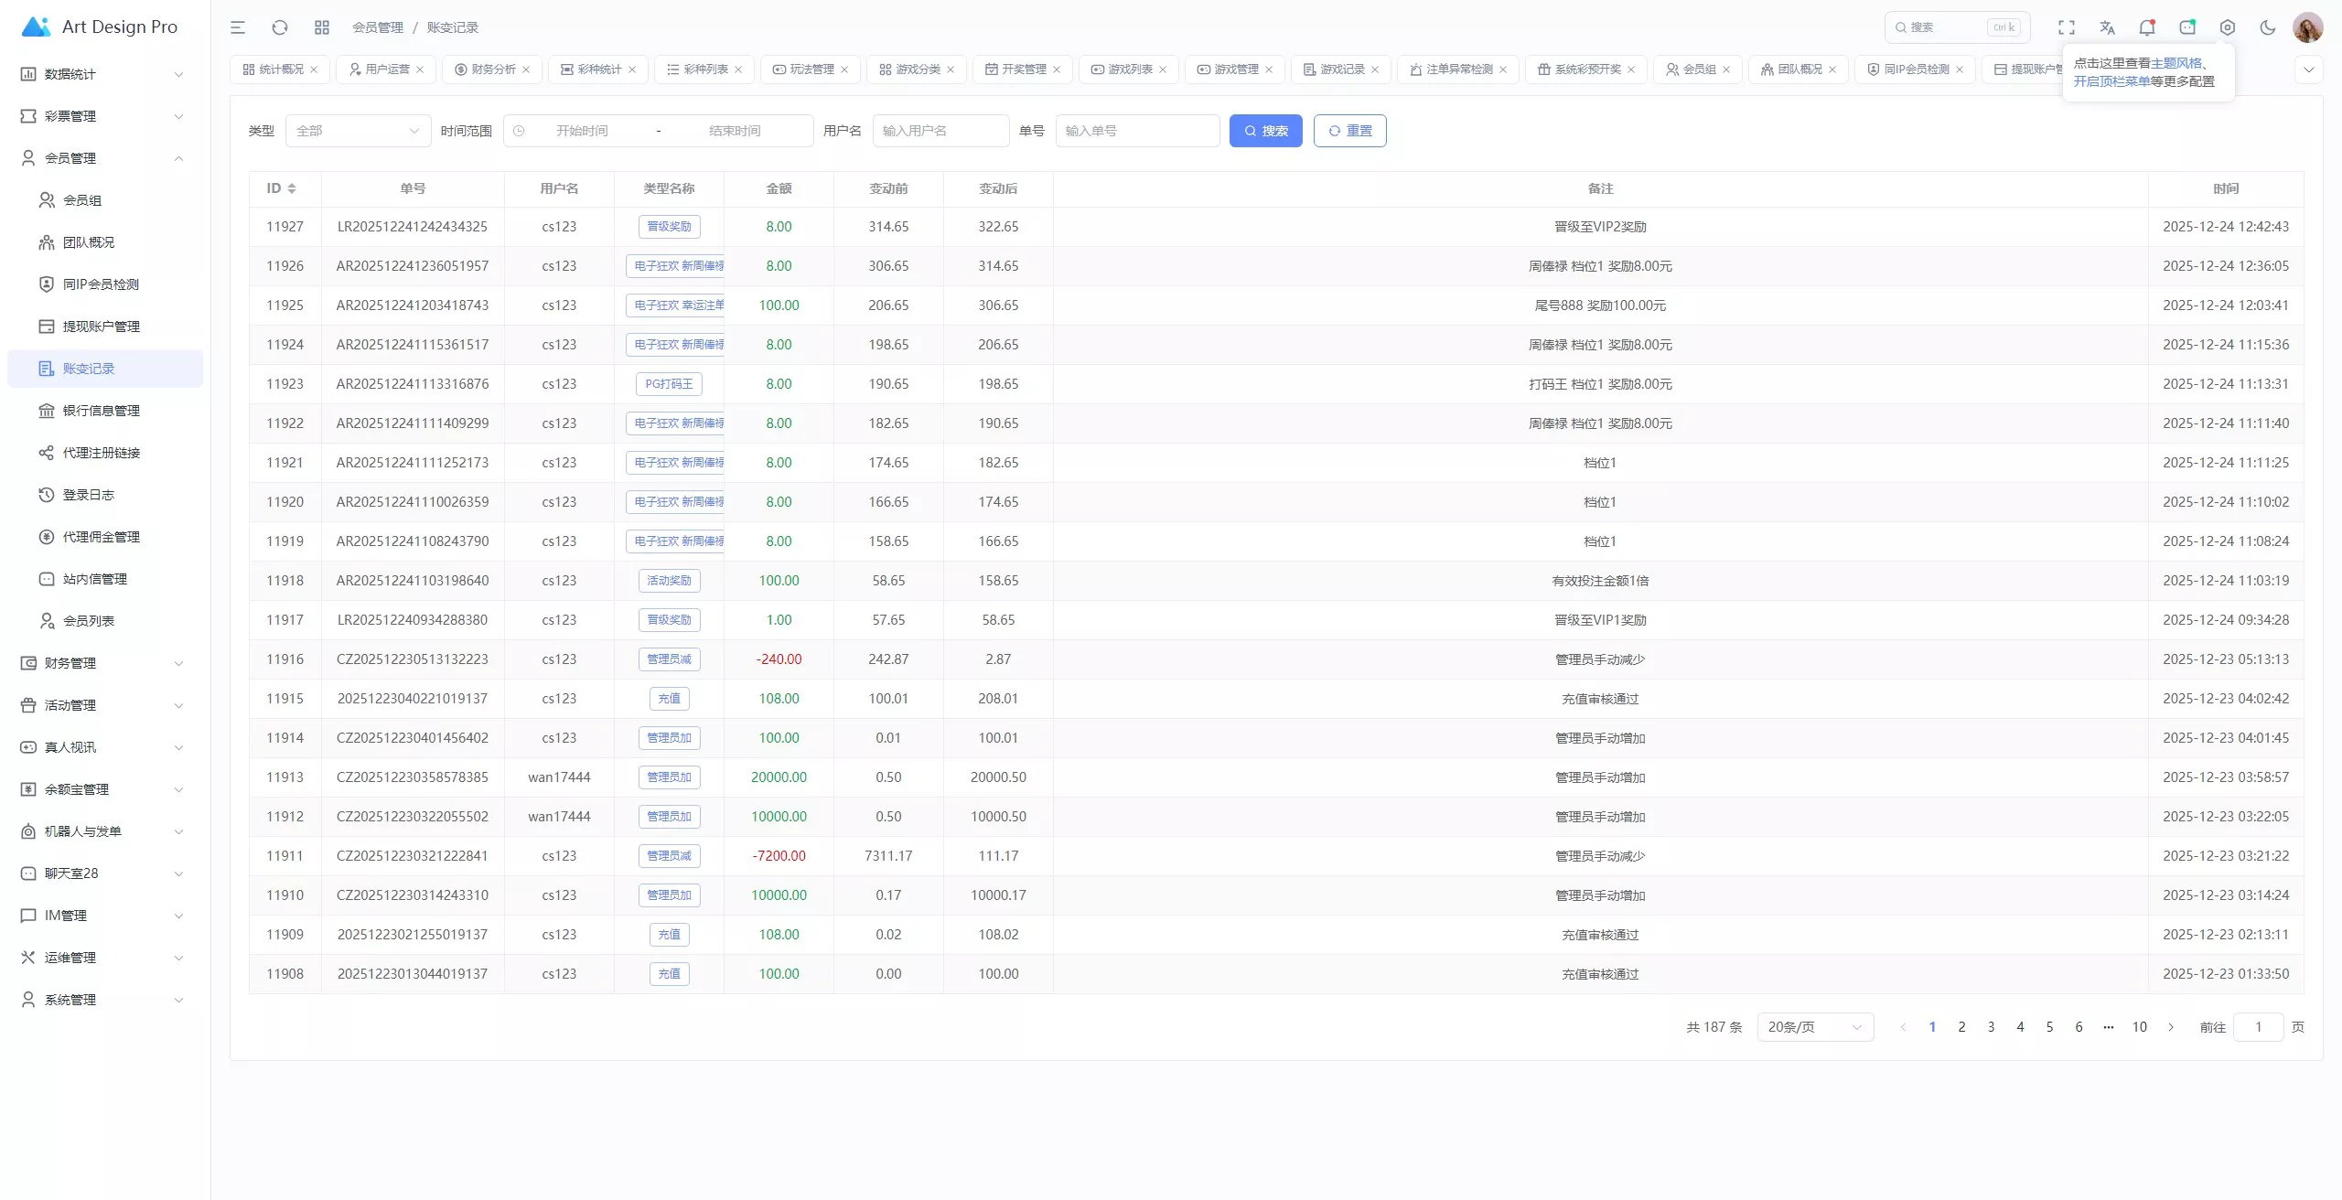
Task: Open the 20条/页 page size dropdown
Action: tap(1814, 1027)
